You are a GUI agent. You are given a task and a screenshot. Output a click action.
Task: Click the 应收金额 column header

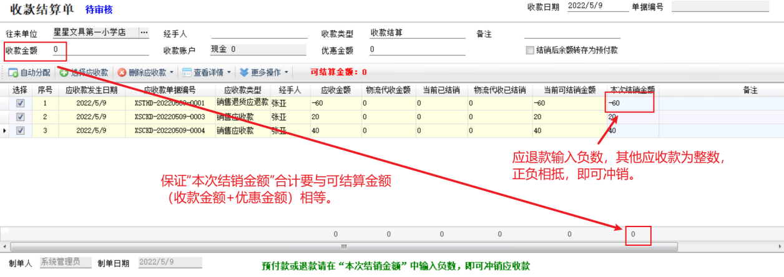pos(336,90)
